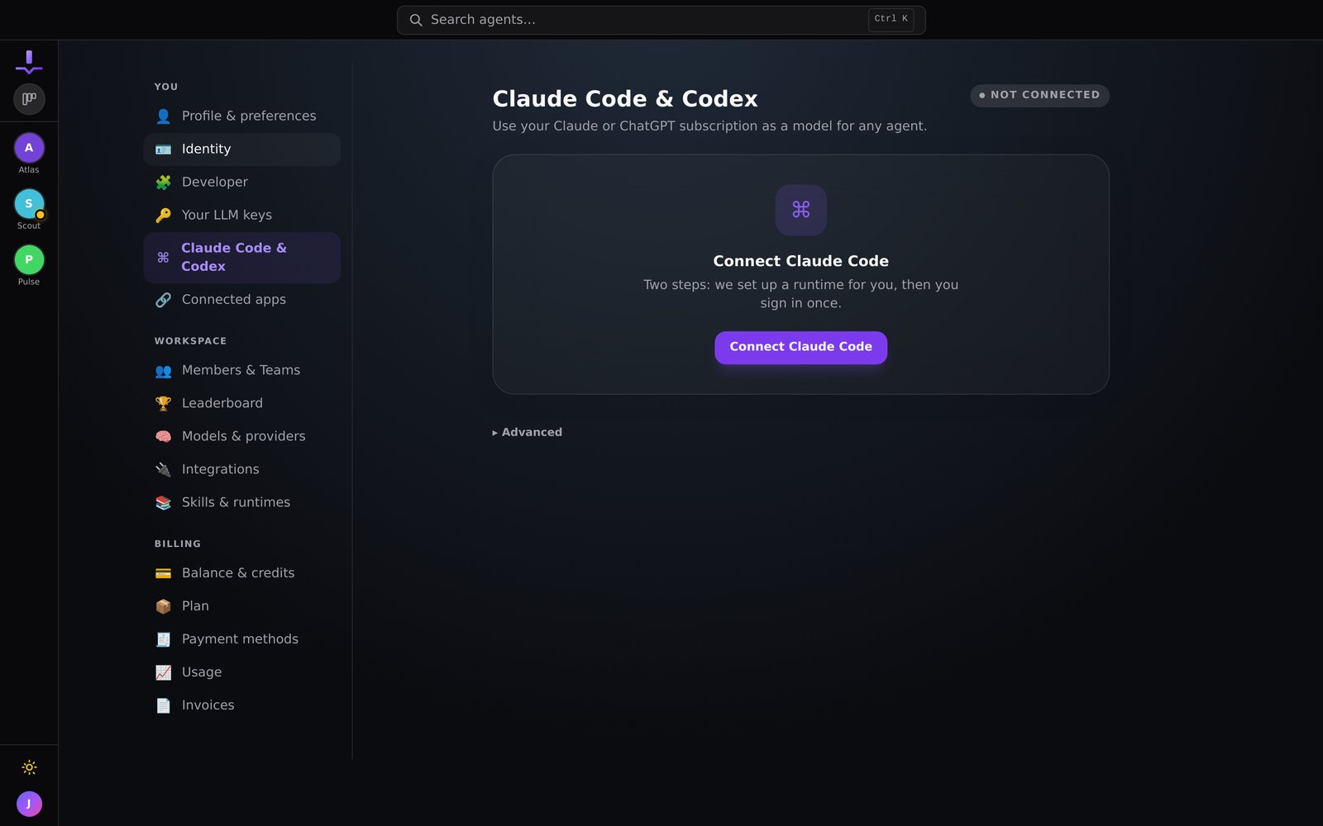Select the Pulse agent avatar
This screenshot has width=1323, height=826.
click(x=29, y=260)
